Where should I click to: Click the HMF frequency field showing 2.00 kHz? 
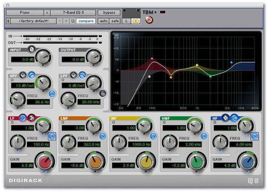[x=190, y=144]
